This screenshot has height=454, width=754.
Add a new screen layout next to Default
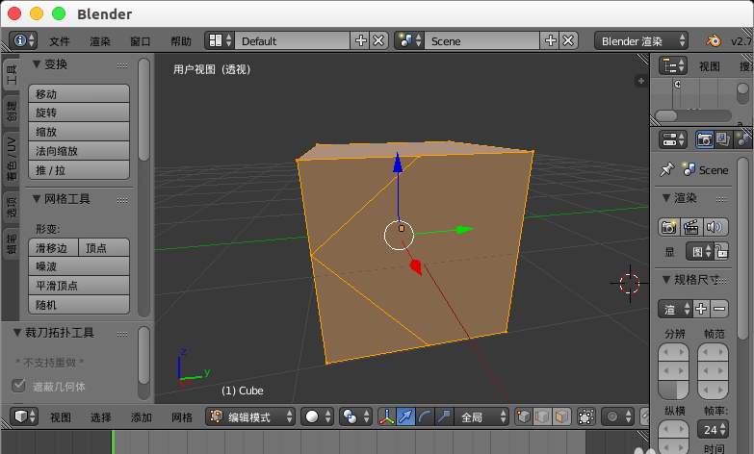361,40
